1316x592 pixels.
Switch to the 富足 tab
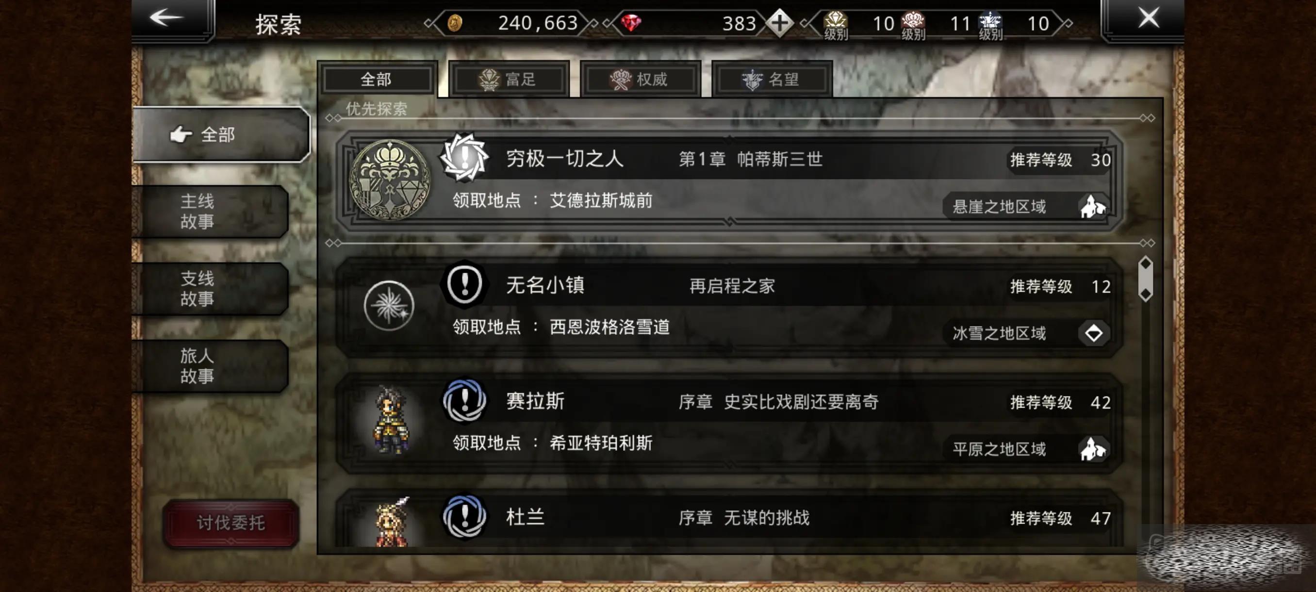click(509, 79)
